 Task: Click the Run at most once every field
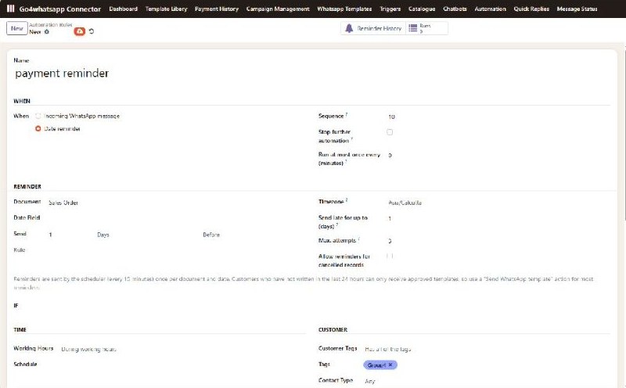coord(498,156)
